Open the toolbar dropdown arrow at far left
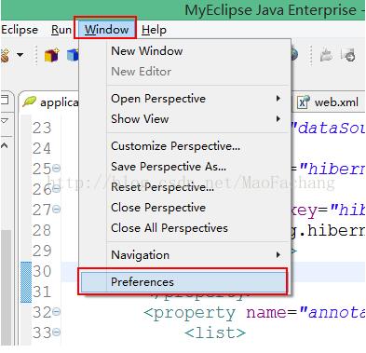366x353 pixels. [20, 55]
